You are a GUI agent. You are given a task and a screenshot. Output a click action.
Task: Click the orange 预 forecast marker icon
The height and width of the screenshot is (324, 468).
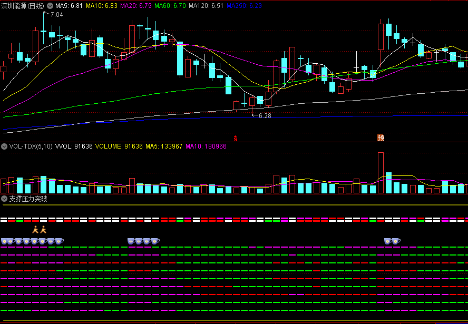coord(381,138)
